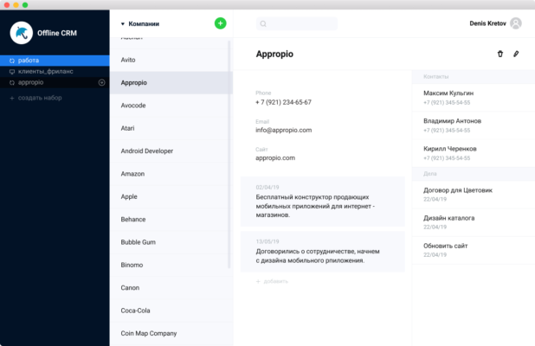Image resolution: width=535 pixels, height=346 pixels.
Task: Click the pencil edit icon
Action: click(x=516, y=54)
